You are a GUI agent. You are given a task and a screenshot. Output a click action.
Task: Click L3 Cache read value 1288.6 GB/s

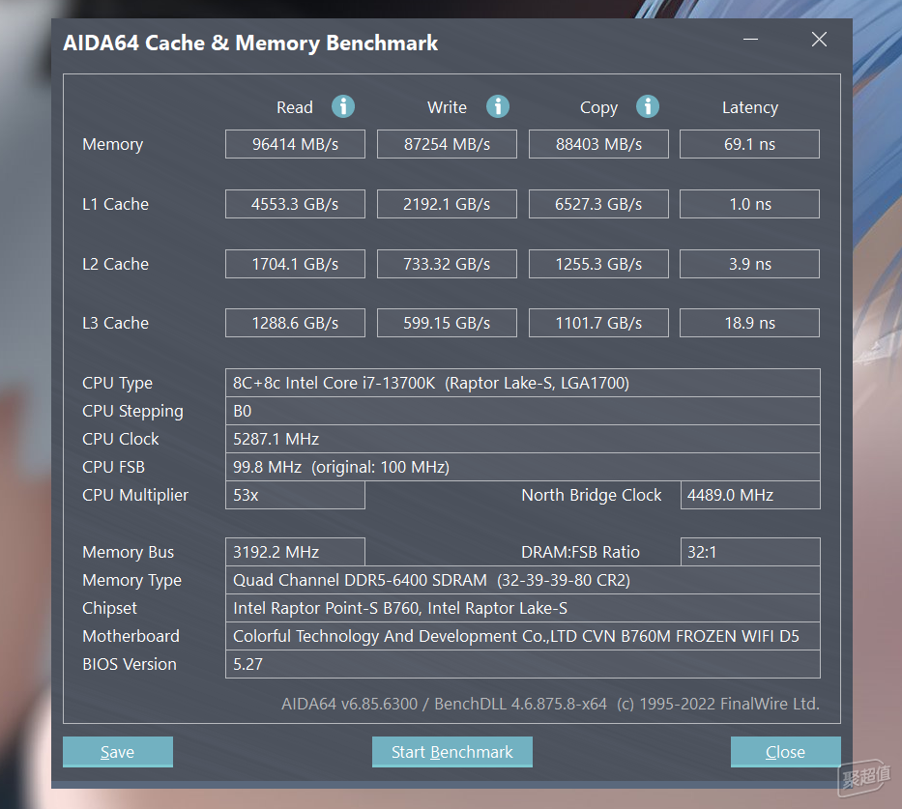295,323
